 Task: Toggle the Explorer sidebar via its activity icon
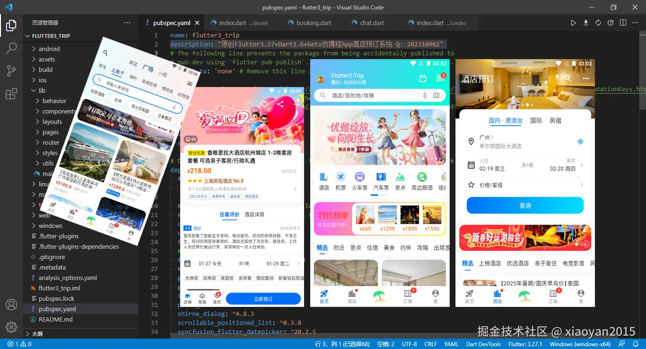tap(11, 26)
